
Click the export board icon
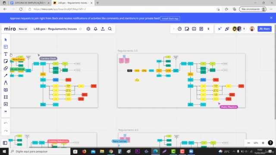(103, 29)
